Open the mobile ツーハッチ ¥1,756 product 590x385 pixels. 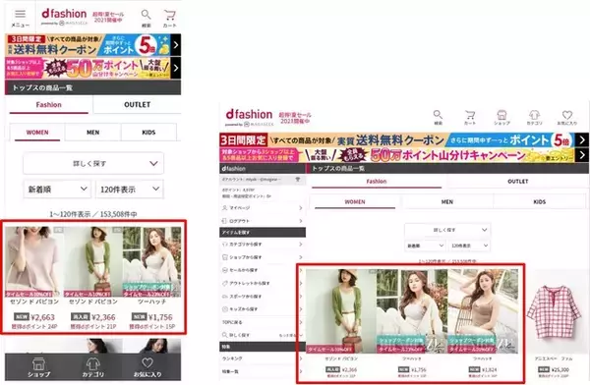[x=151, y=278]
